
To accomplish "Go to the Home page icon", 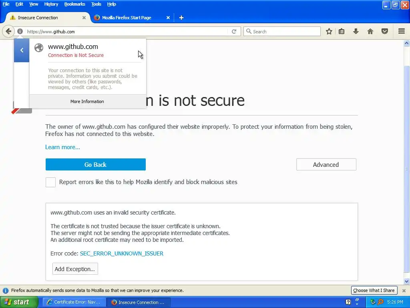I will tap(370, 31).
